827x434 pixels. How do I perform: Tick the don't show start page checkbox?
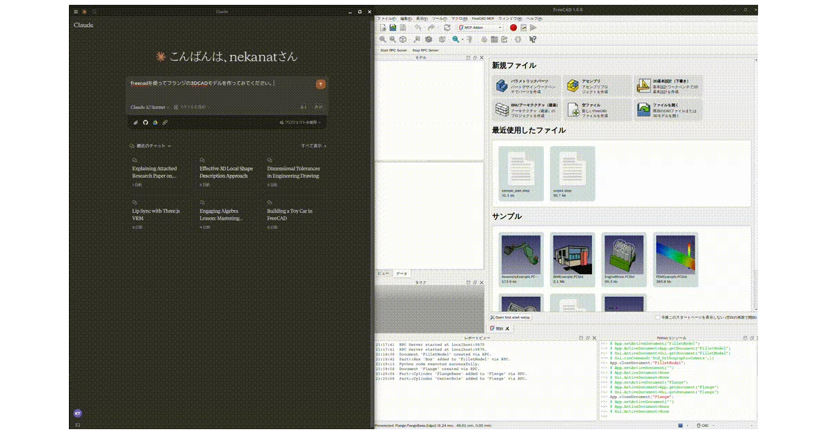pos(657,318)
